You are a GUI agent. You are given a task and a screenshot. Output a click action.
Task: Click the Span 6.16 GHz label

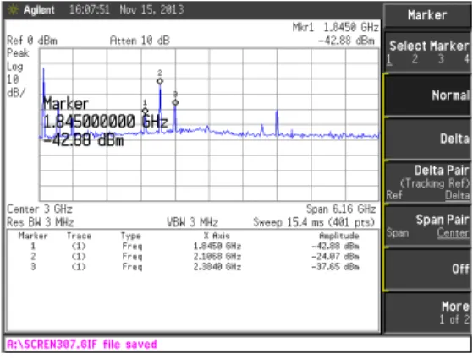click(x=341, y=209)
